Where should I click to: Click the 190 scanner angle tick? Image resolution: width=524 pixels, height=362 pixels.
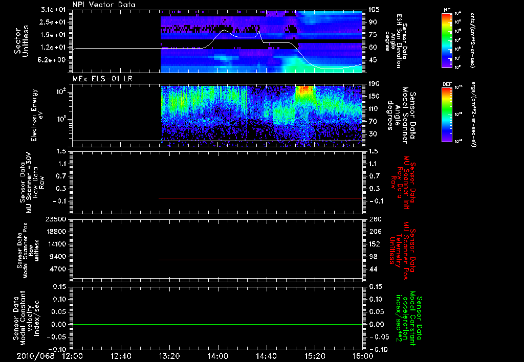(375, 84)
